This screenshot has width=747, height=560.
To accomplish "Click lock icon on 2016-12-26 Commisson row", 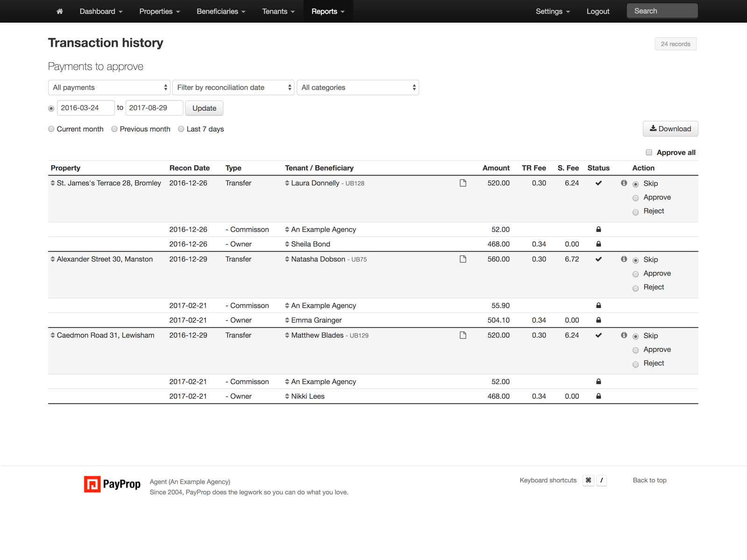I will (x=599, y=229).
